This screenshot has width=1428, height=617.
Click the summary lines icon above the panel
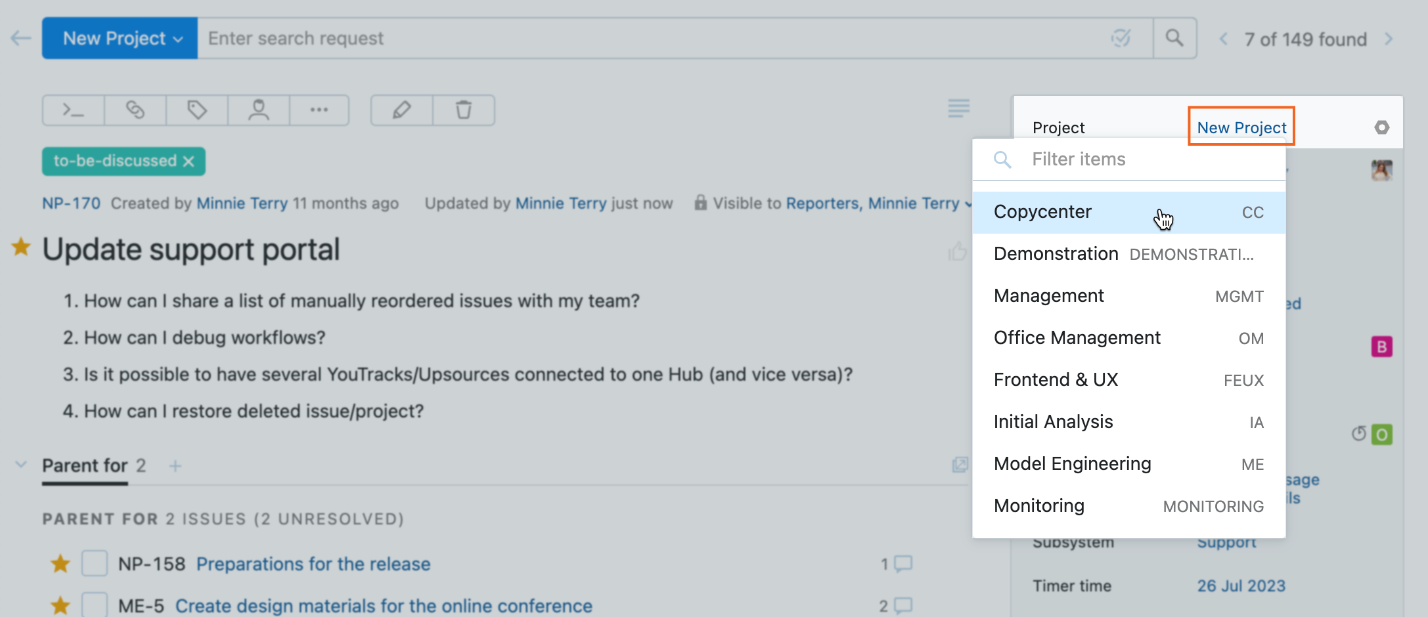click(958, 108)
